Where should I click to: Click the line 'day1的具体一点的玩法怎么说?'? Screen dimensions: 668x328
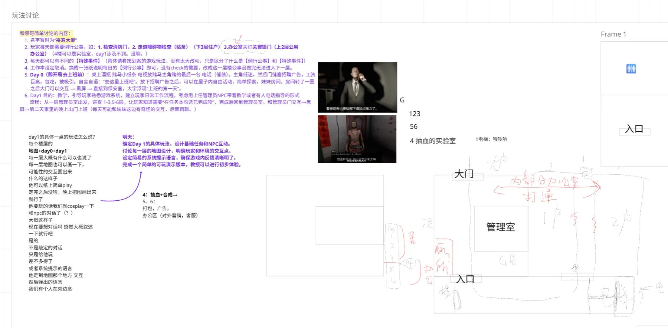click(x=62, y=137)
